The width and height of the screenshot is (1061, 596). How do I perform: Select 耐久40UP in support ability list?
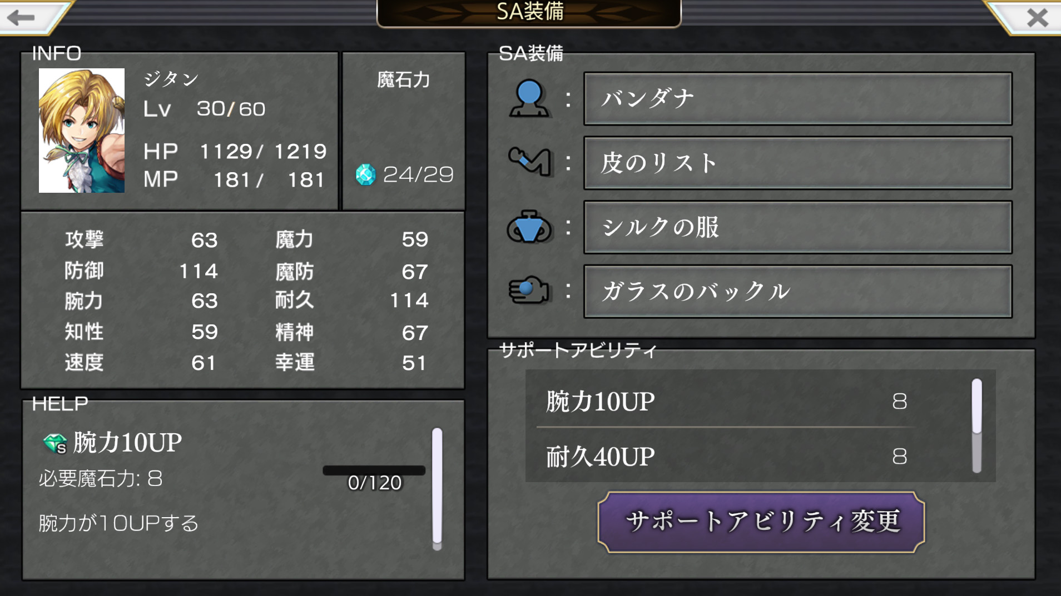726,456
